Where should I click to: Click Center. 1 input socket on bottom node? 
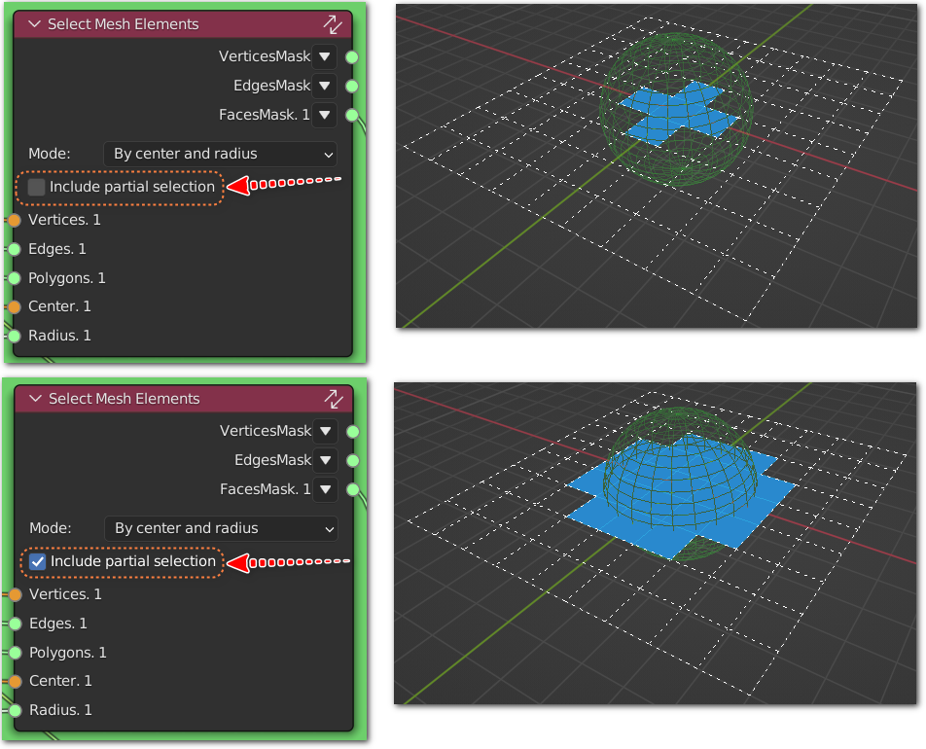[16, 682]
